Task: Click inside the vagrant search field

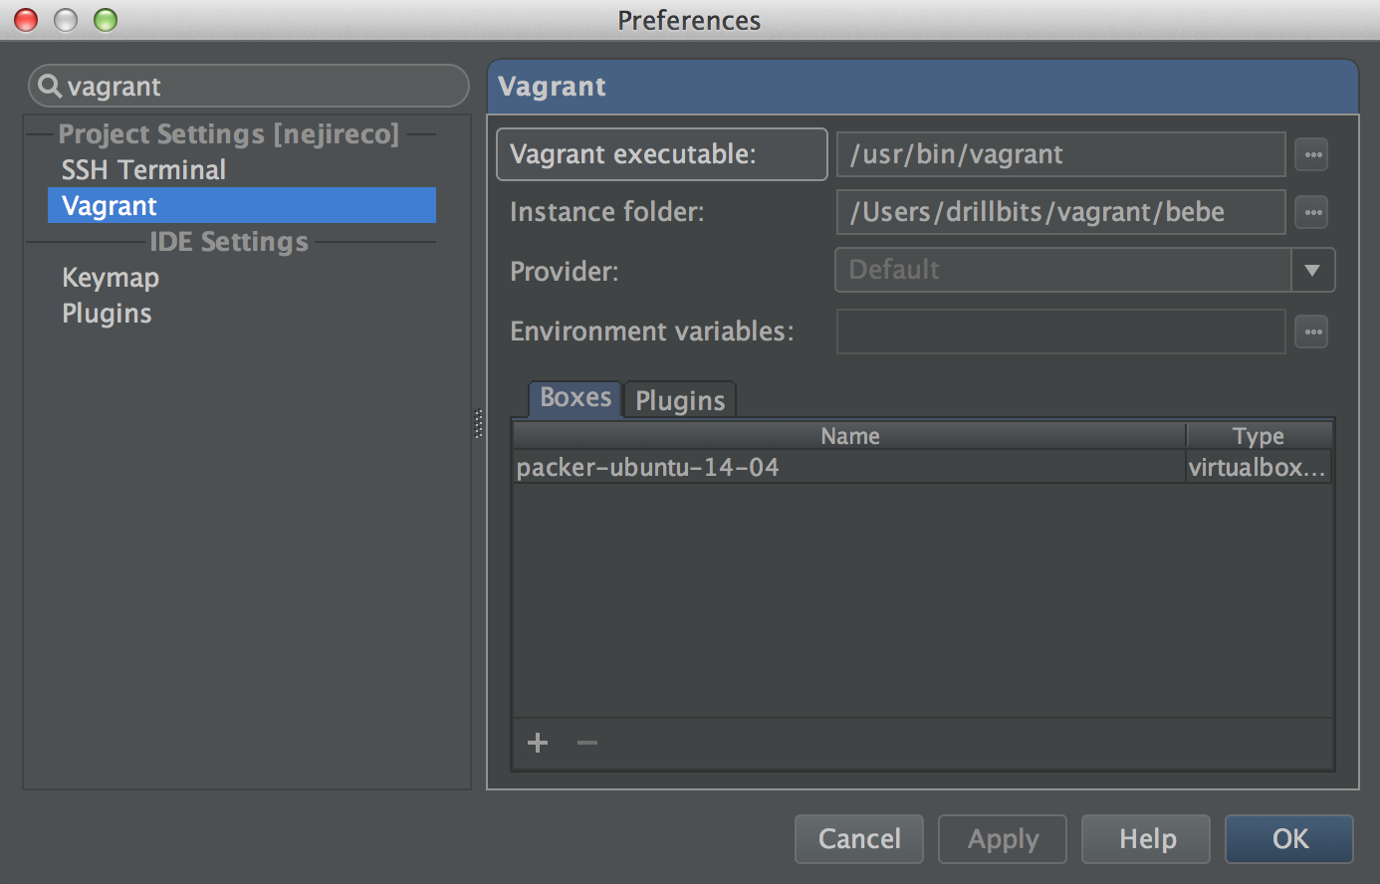Action: tap(249, 87)
